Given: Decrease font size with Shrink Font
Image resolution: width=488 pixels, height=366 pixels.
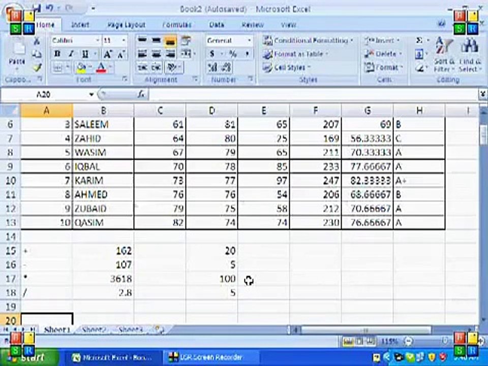Looking at the screenshot, I should 121,54.
